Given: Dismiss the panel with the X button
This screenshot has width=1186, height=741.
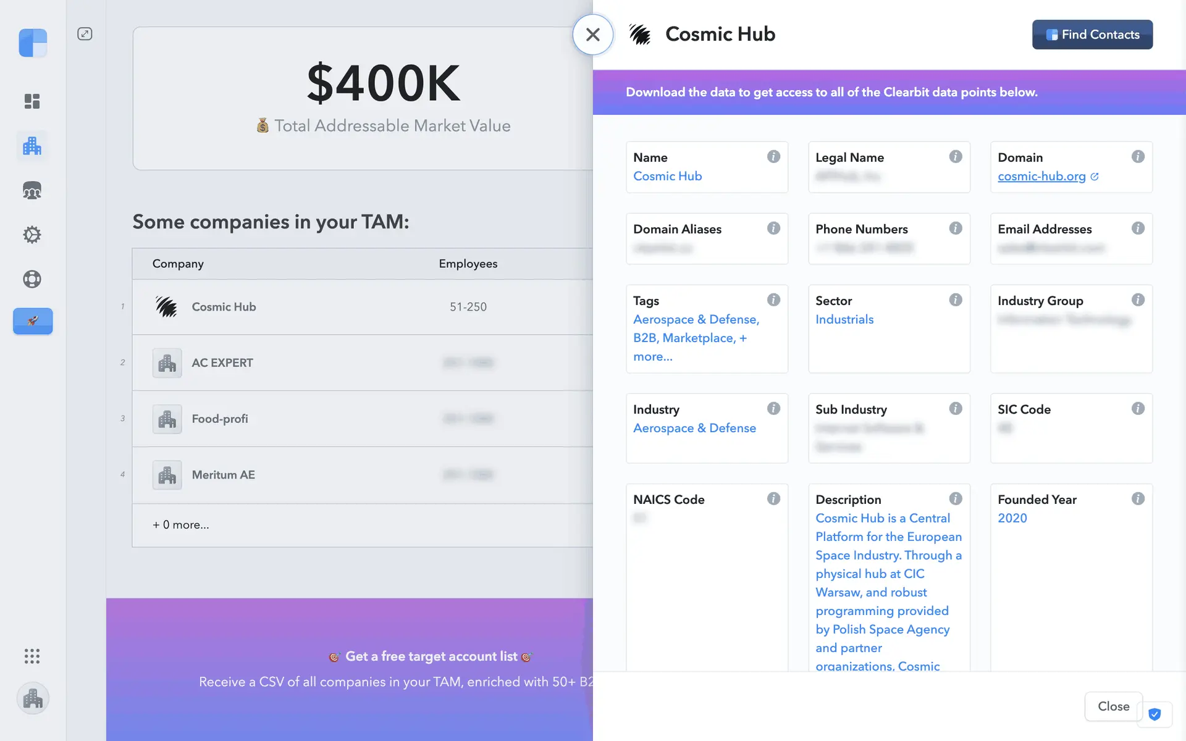Looking at the screenshot, I should [x=592, y=35].
